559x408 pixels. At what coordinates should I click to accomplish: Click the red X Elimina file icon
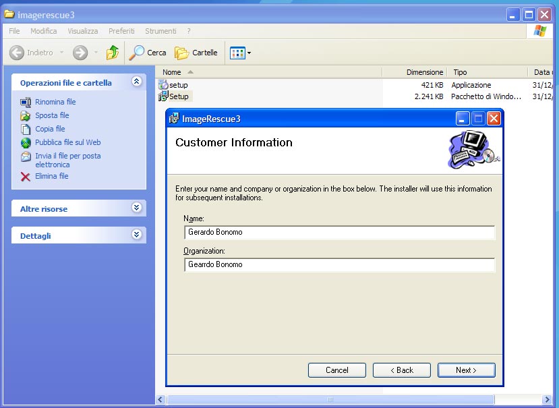point(26,177)
